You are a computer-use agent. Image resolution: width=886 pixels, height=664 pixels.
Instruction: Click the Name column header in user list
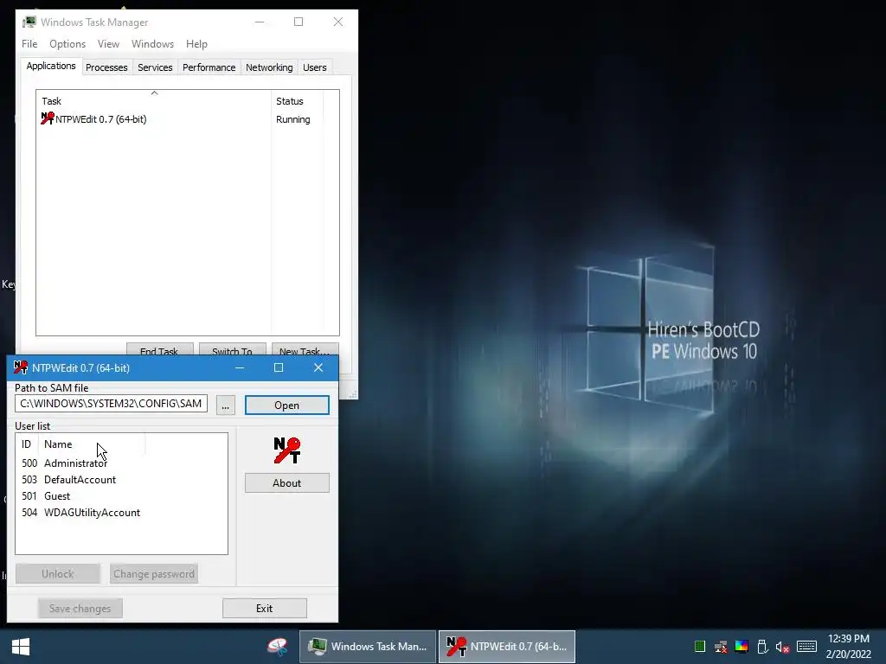pos(92,444)
